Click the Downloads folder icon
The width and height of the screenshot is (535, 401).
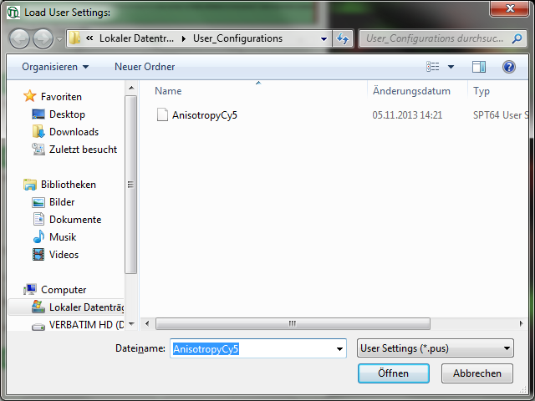[38, 132]
